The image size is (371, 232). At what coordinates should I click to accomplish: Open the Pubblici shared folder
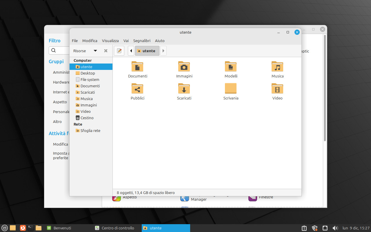[137, 89]
